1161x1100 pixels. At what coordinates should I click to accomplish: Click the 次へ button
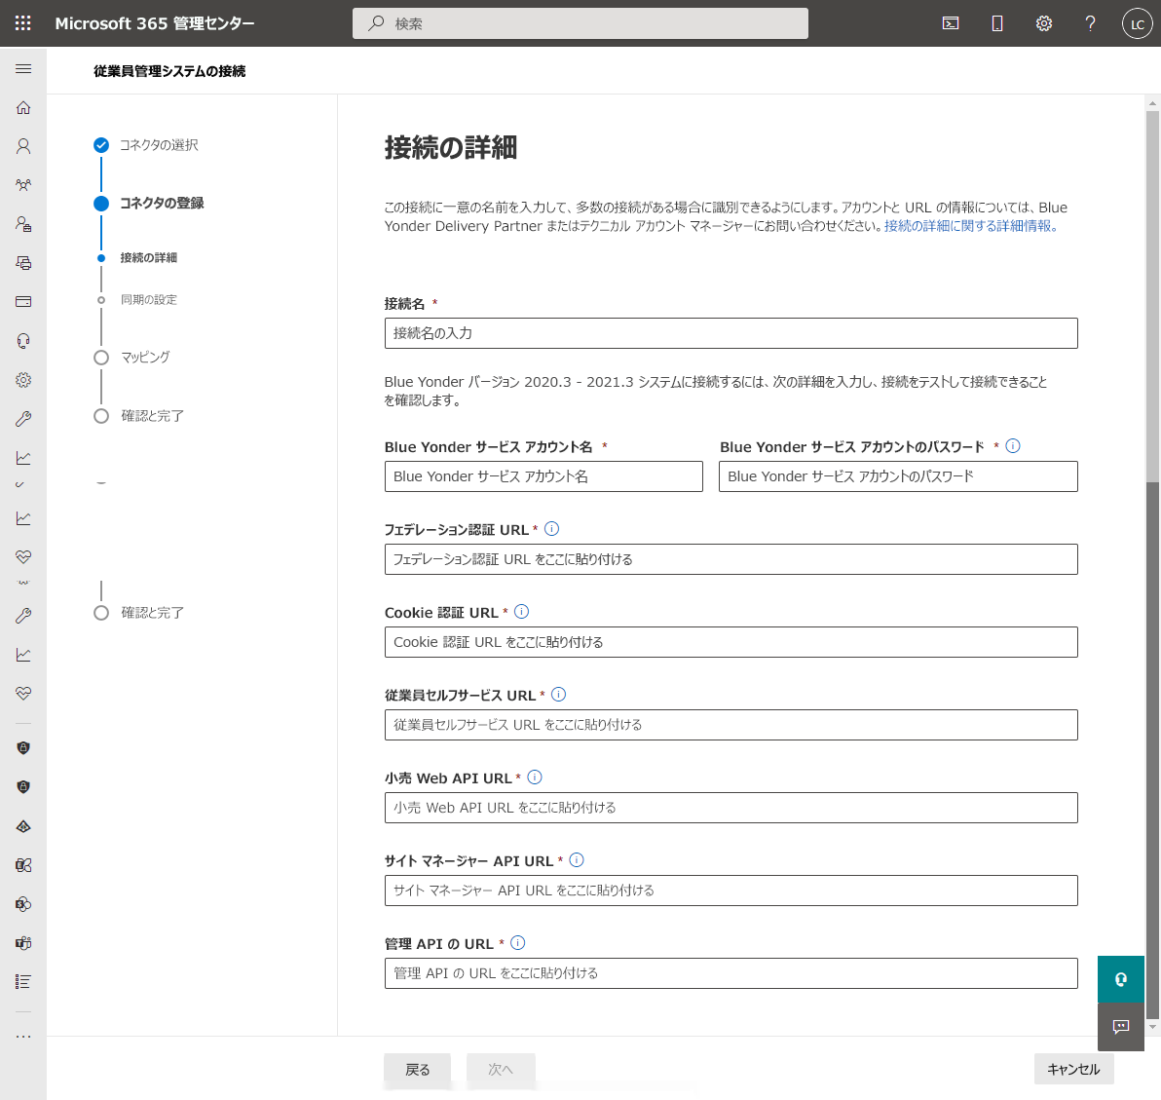tap(501, 1070)
